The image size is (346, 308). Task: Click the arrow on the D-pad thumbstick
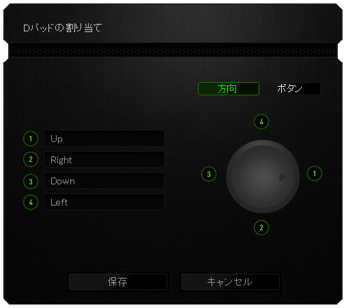283,177
